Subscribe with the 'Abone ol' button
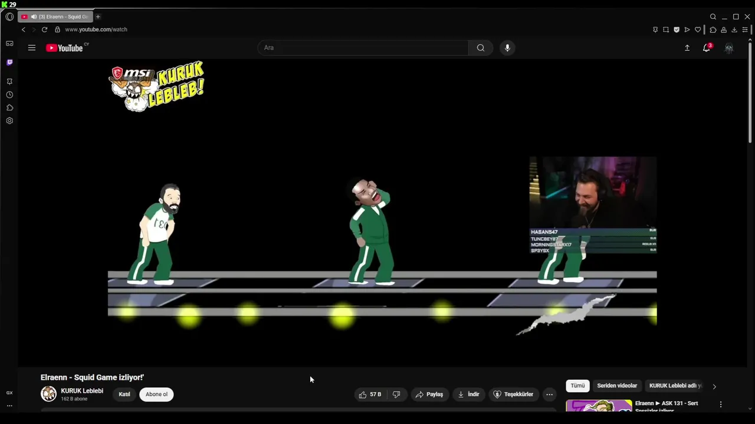 tap(156, 395)
